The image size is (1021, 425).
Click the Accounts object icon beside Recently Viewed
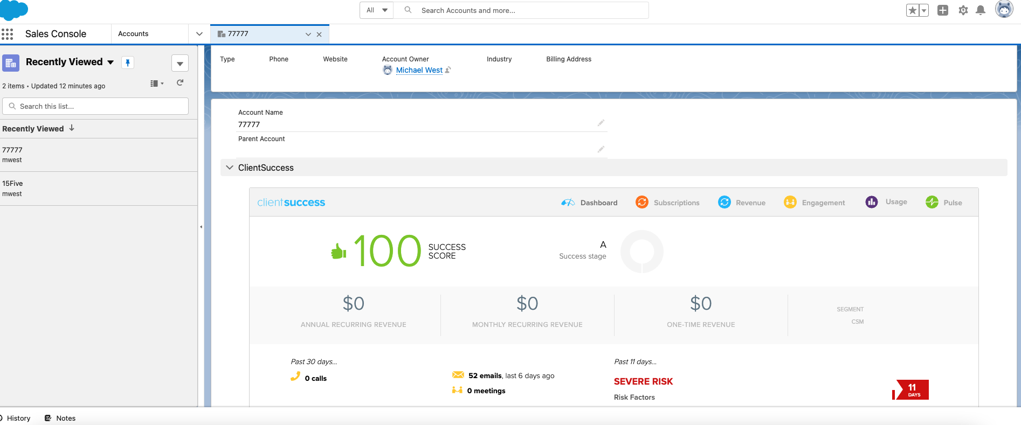coord(11,62)
